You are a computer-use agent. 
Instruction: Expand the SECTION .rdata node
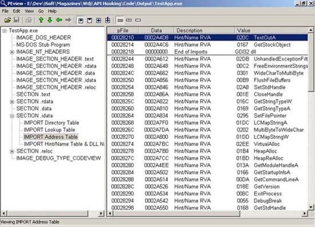12,101
